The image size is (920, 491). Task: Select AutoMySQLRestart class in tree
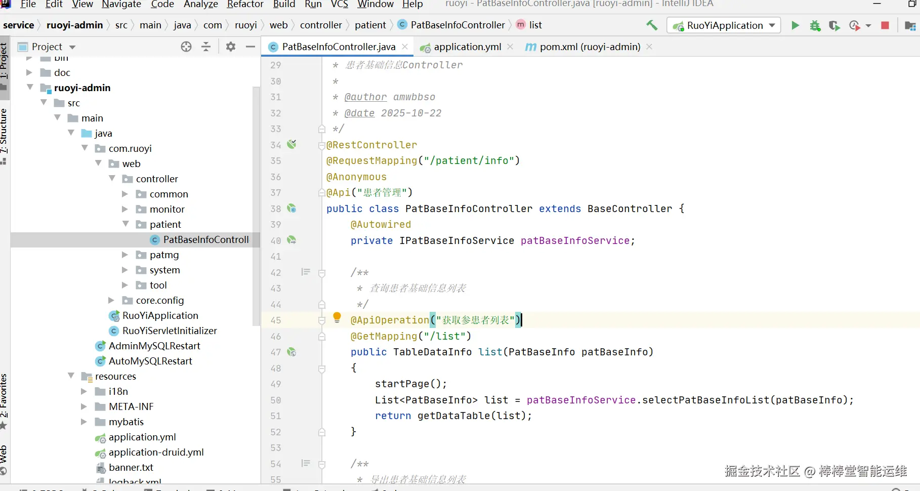150,361
